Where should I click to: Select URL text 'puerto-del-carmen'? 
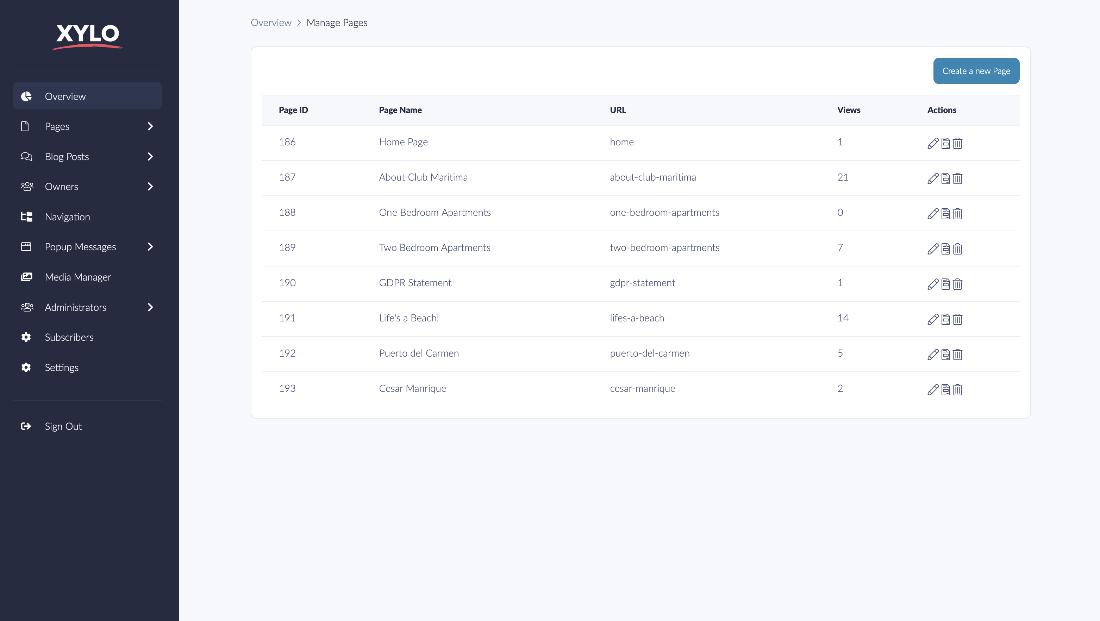click(650, 353)
